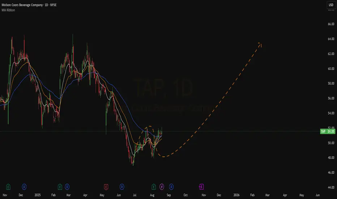Viewport: 337px width, 199px height.
Task: Click the 50.00 price axis label
Action: [331, 143]
